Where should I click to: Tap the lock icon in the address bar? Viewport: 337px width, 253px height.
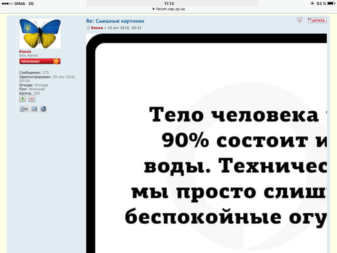click(x=153, y=9)
